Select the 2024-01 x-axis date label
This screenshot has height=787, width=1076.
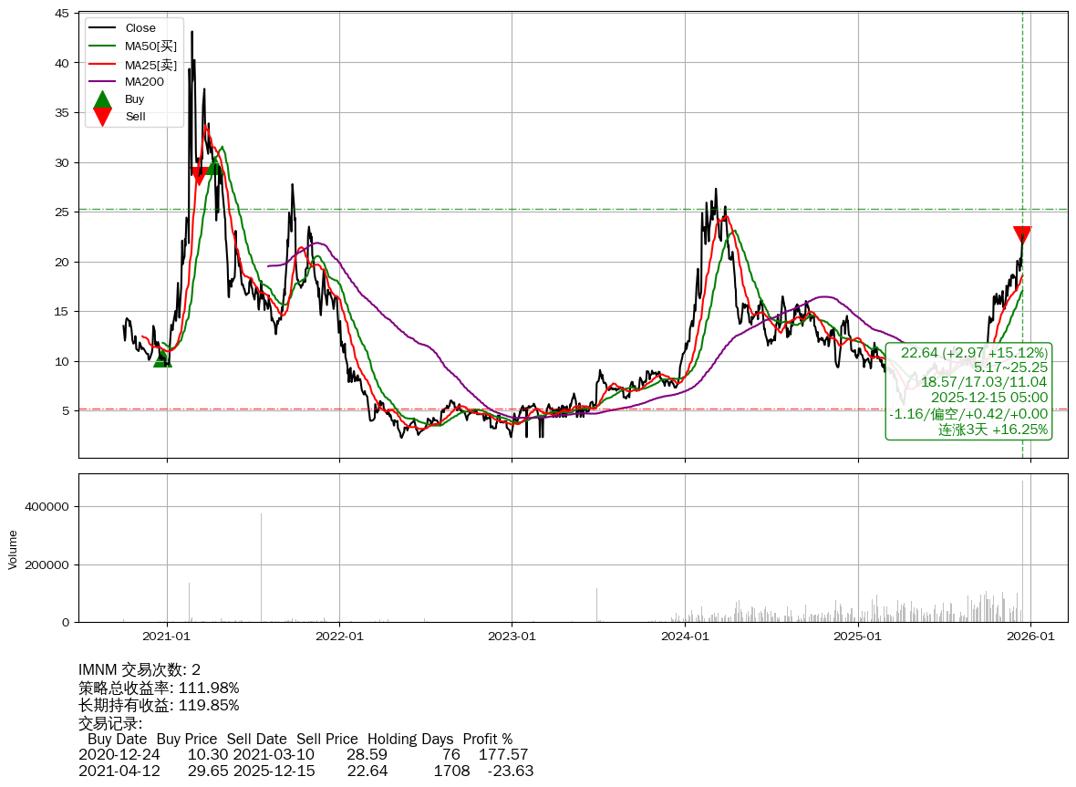685,637
